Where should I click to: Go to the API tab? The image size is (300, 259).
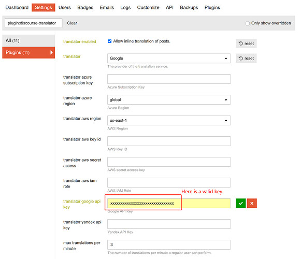pos(169,7)
